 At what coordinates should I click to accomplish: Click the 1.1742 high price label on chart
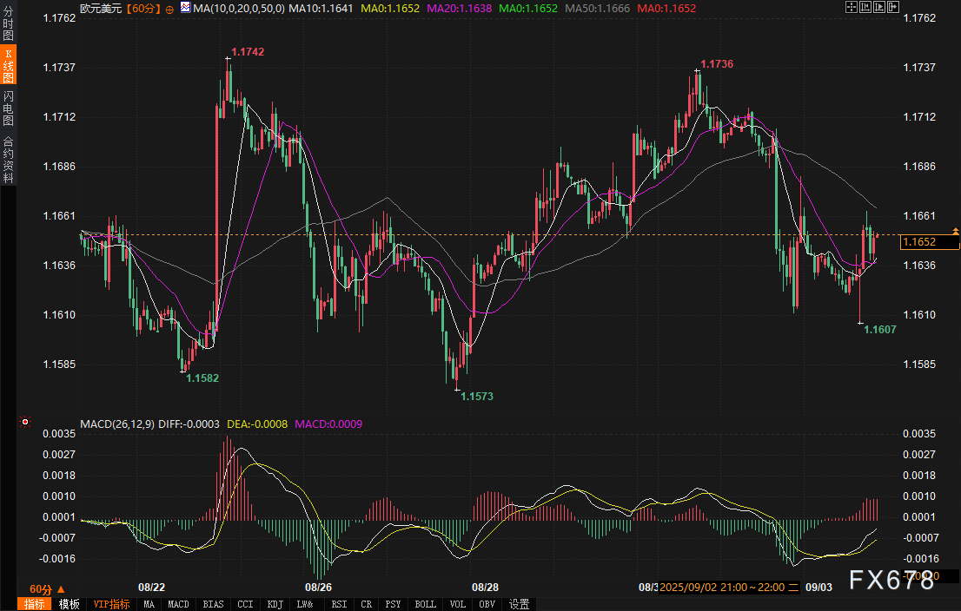coord(248,52)
